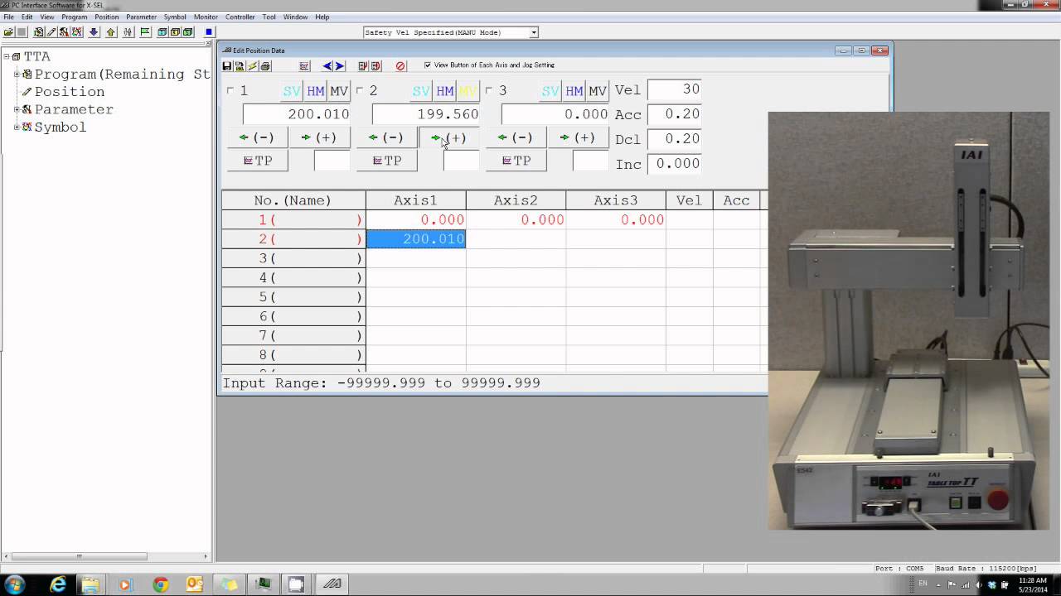The image size is (1061, 596).
Task: Toggle SV servo for axis 3
Action: (550, 91)
